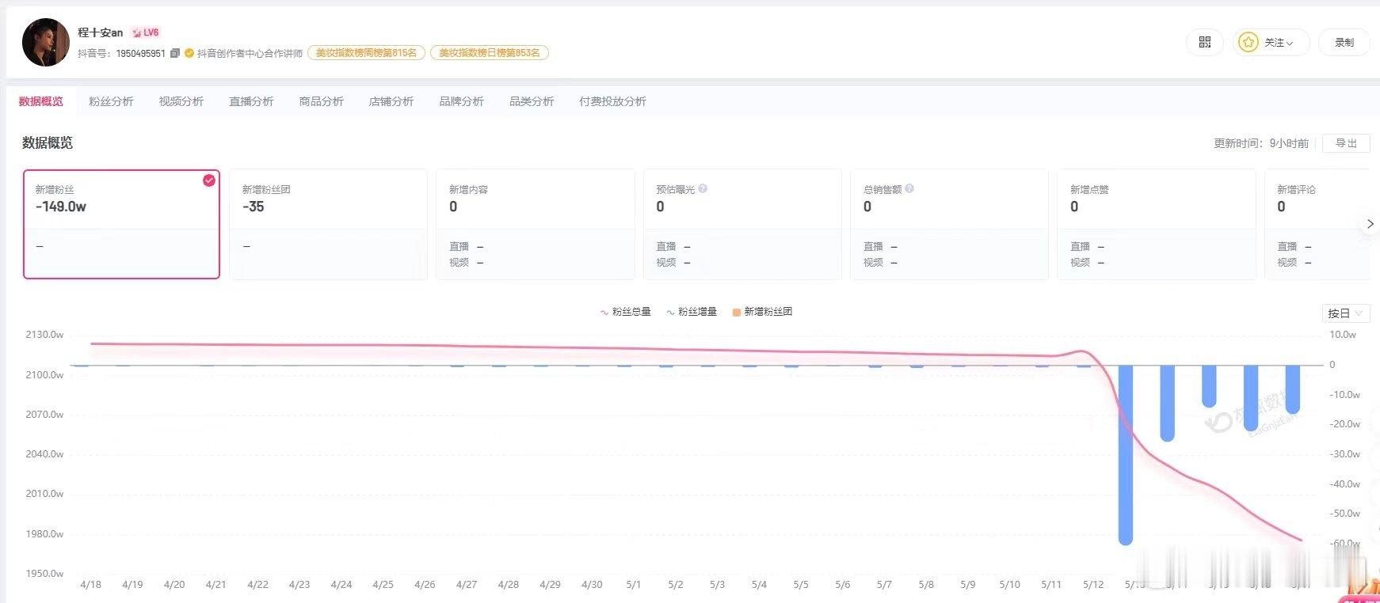Open the QR code icon button
Screen dimensions: 1380x603
tap(1205, 43)
